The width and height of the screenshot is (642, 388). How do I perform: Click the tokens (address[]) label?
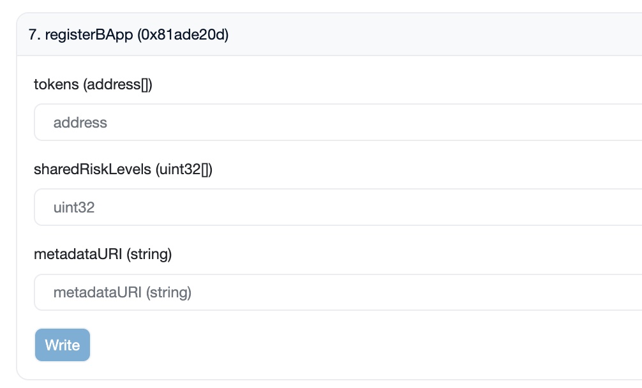[93, 84]
